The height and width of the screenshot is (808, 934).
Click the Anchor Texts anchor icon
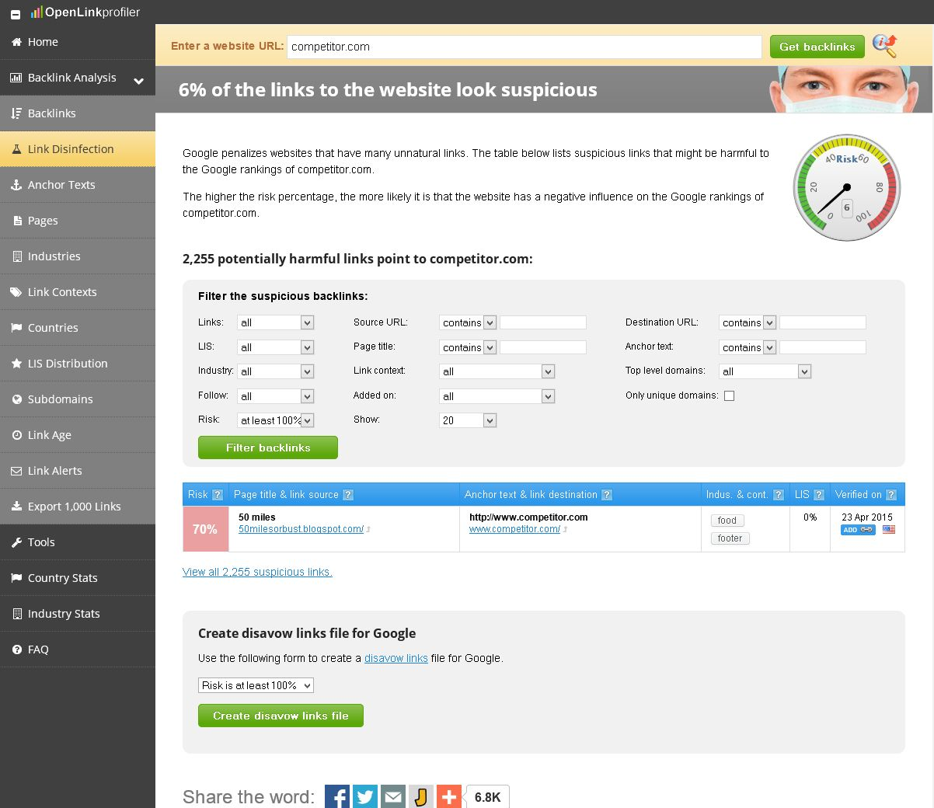click(16, 185)
